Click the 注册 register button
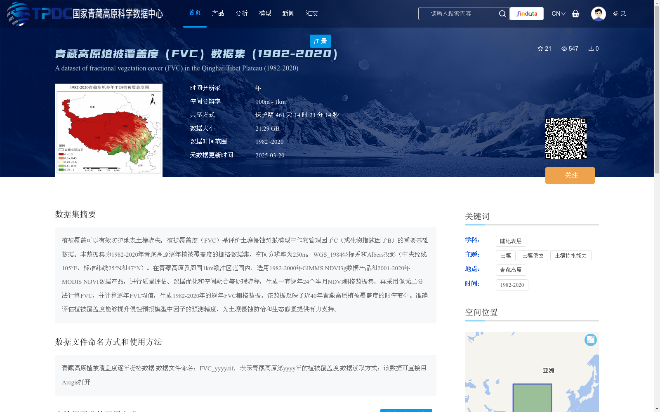 321,41
